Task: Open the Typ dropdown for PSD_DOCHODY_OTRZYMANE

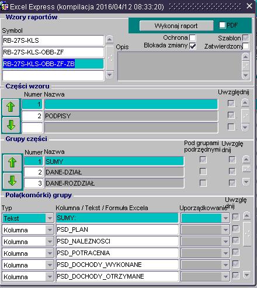Action: click(x=50, y=277)
